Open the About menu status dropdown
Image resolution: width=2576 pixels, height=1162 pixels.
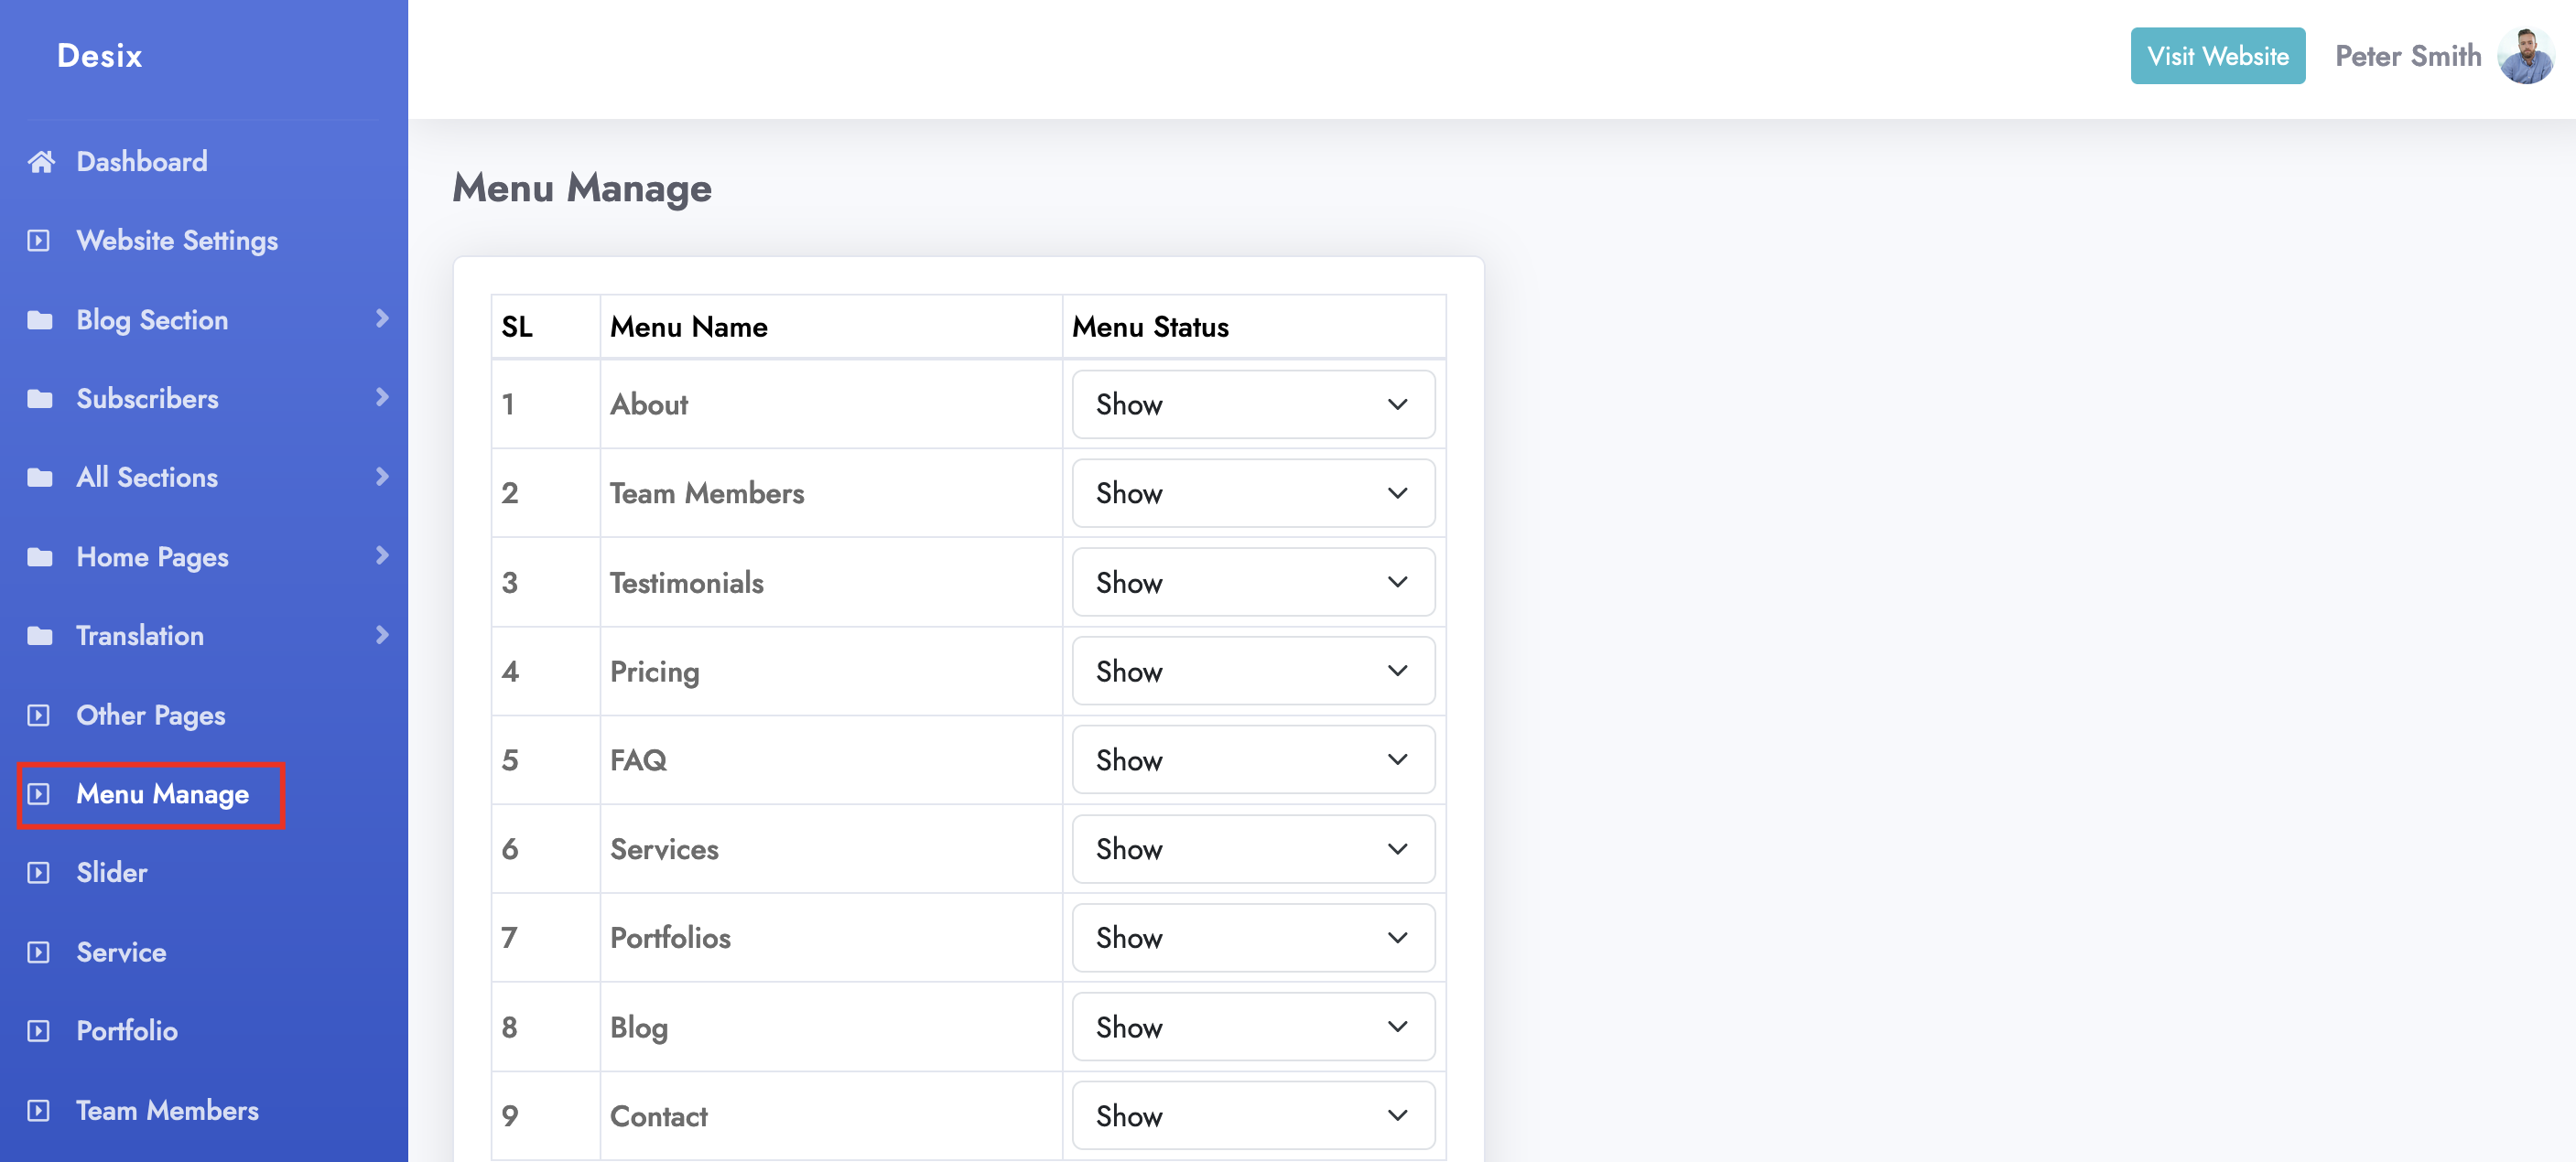pyautogui.click(x=1252, y=404)
